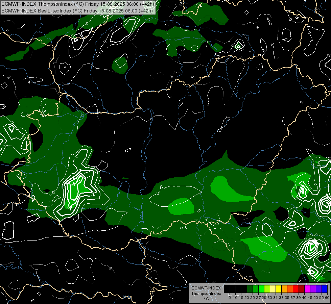Click the purple 45–50 legend swatch
Screen dimensions: 331x304
tap(313, 289)
